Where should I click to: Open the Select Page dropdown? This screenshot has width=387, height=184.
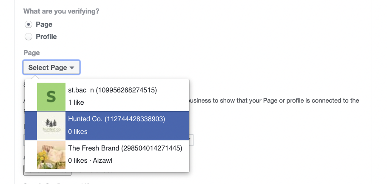tap(51, 67)
